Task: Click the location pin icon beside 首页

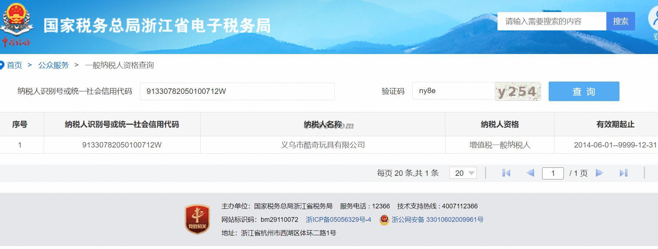Action: coord(2,65)
